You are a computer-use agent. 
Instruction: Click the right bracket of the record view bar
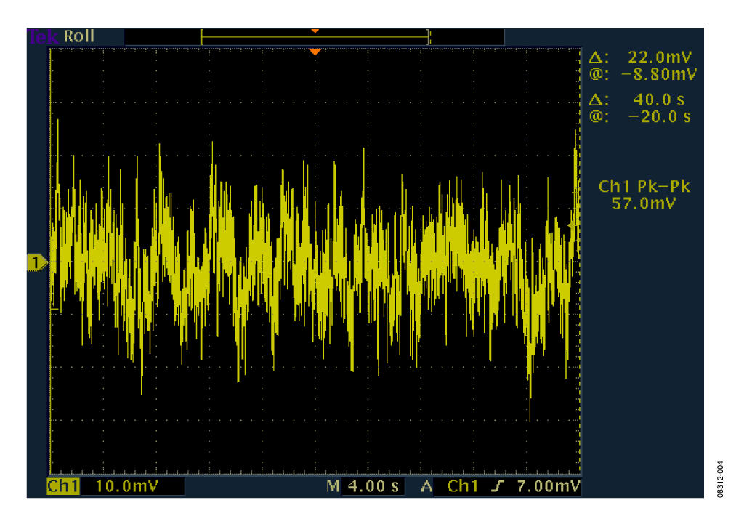[429, 36]
